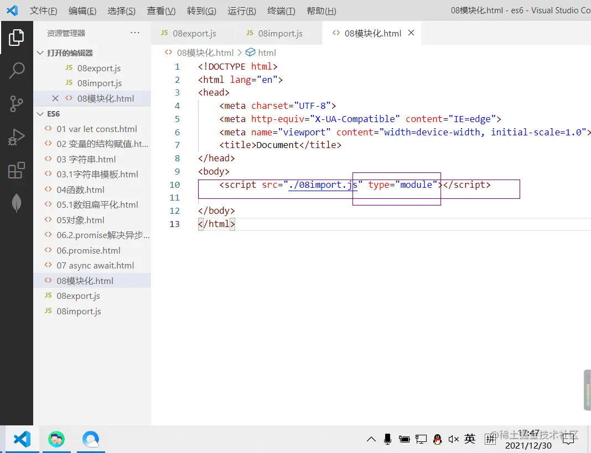The image size is (591, 453).
Task: Open the notification center icon
Action: [568, 439]
